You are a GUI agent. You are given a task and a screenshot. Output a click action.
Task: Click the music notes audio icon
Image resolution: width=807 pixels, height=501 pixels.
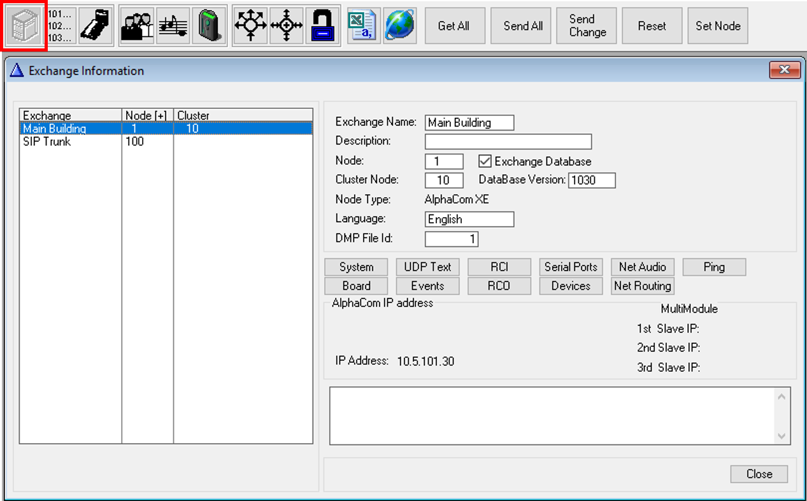click(173, 25)
